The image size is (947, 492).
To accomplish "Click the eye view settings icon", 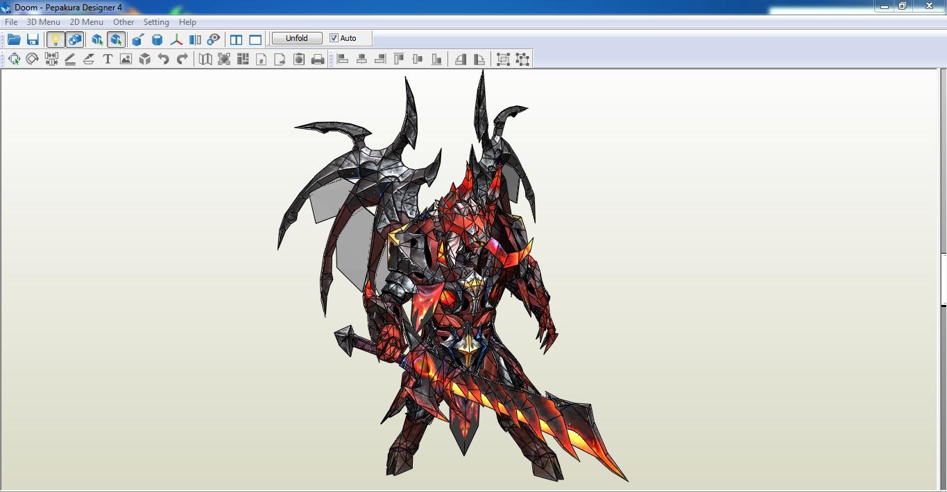I will coord(214,39).
